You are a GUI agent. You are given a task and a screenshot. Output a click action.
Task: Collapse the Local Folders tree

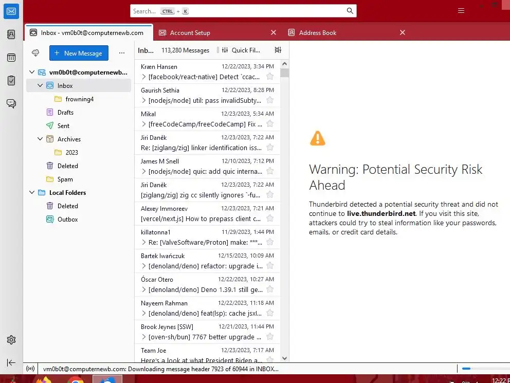[x=32, y=192]
